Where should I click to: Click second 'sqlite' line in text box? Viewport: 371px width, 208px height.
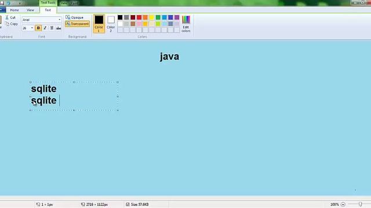pyautogui.click(x=44, y=101)
